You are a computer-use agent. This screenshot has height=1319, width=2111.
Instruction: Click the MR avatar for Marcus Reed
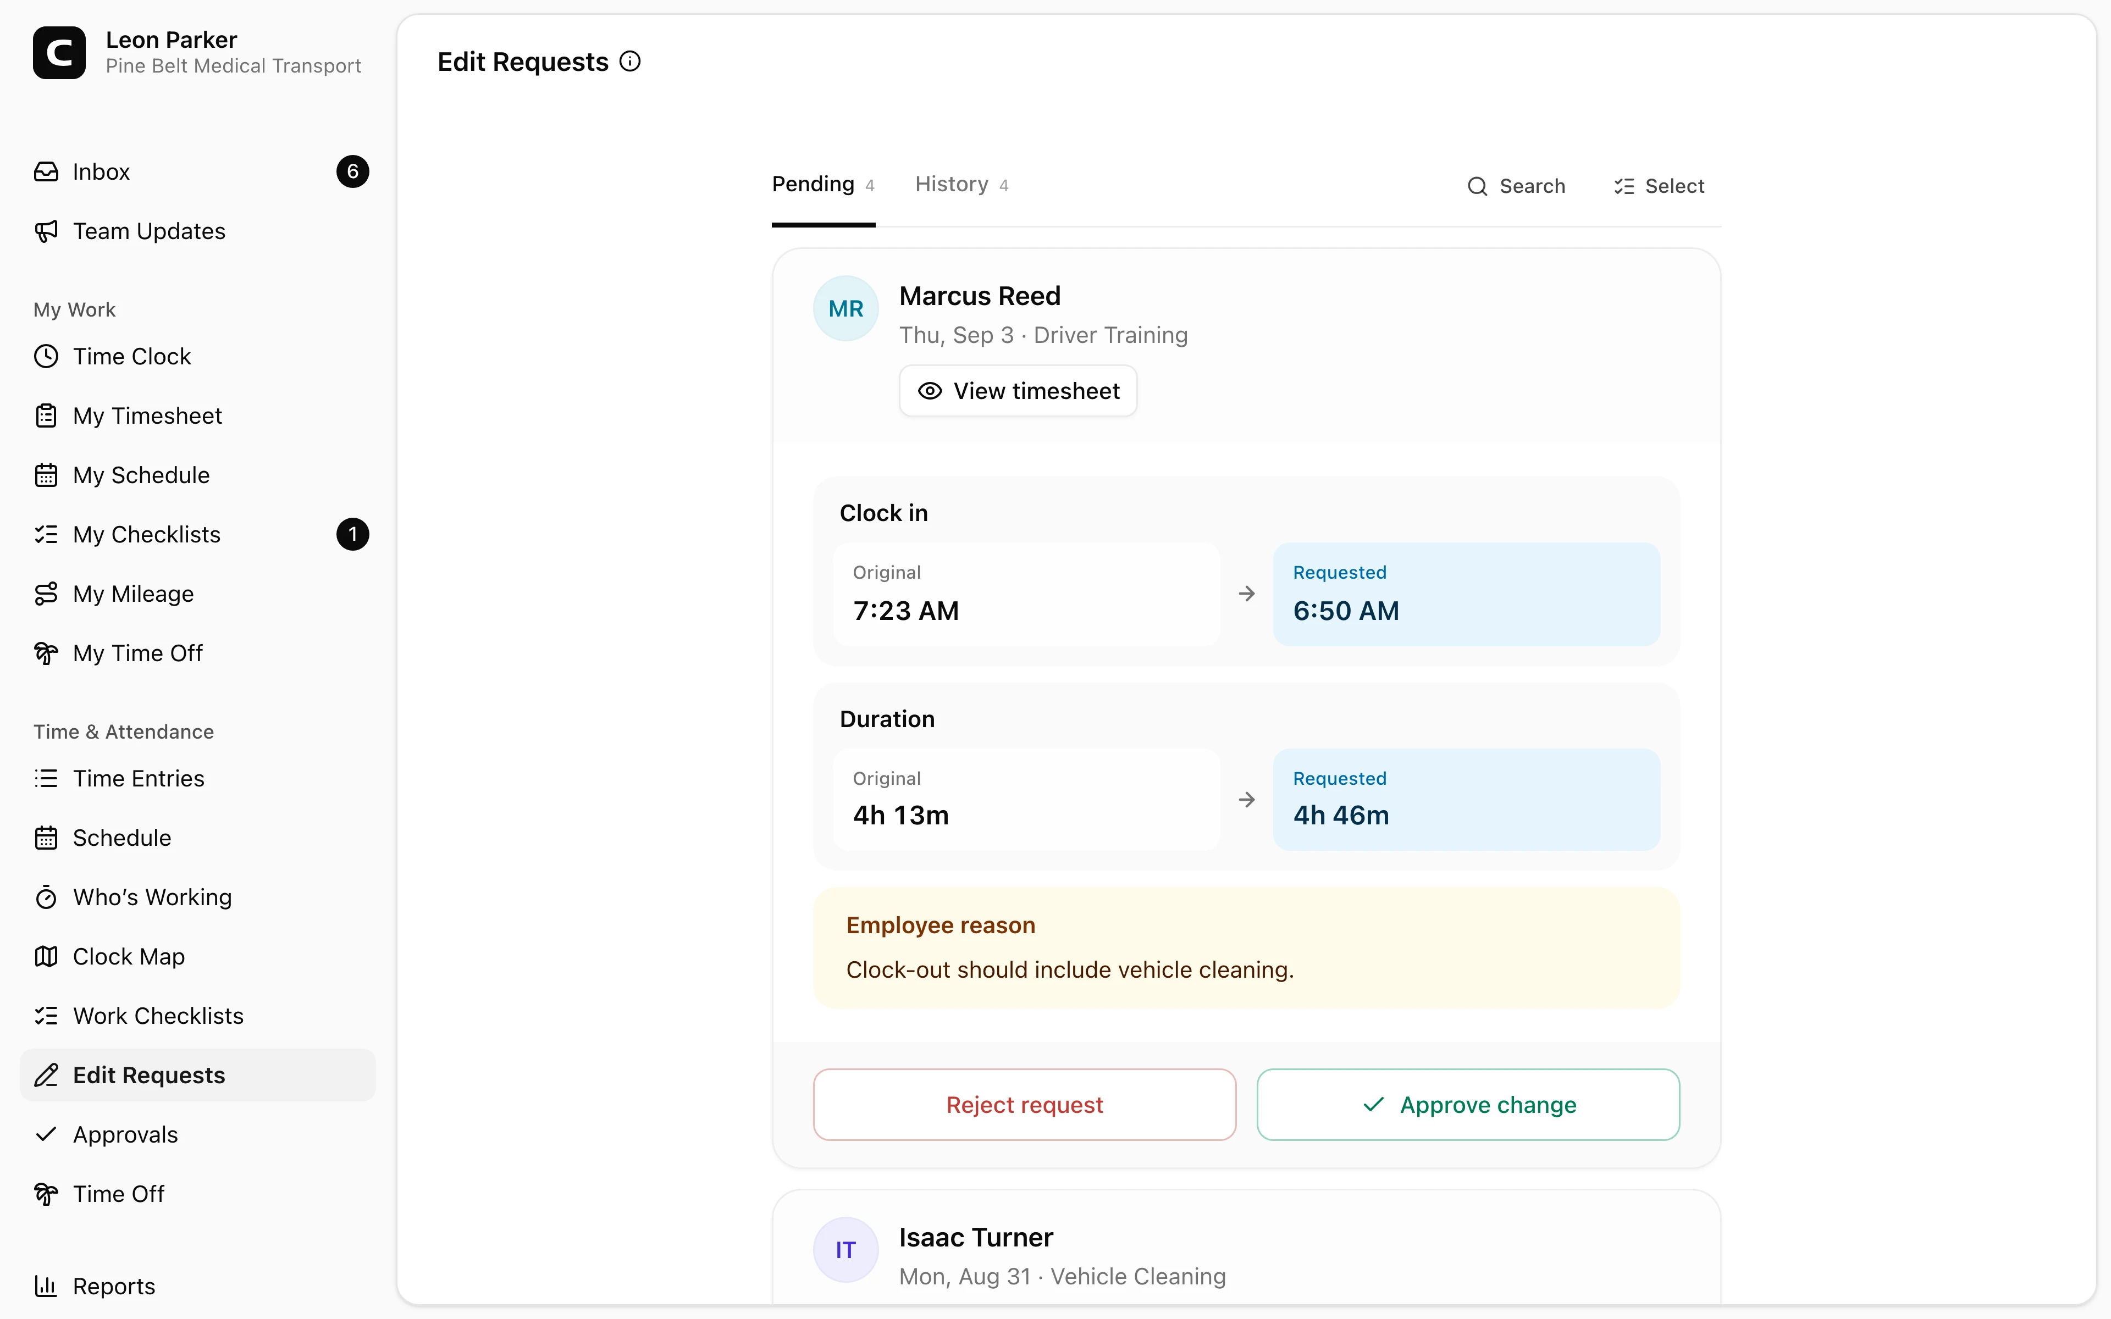click(x=845, y=308)
